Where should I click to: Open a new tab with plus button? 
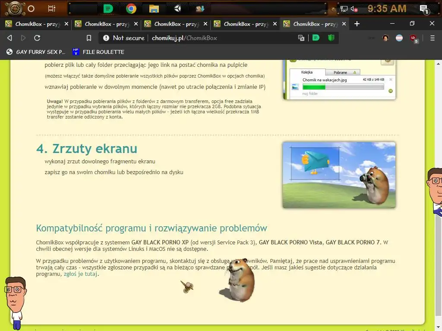tap(357, 24)
